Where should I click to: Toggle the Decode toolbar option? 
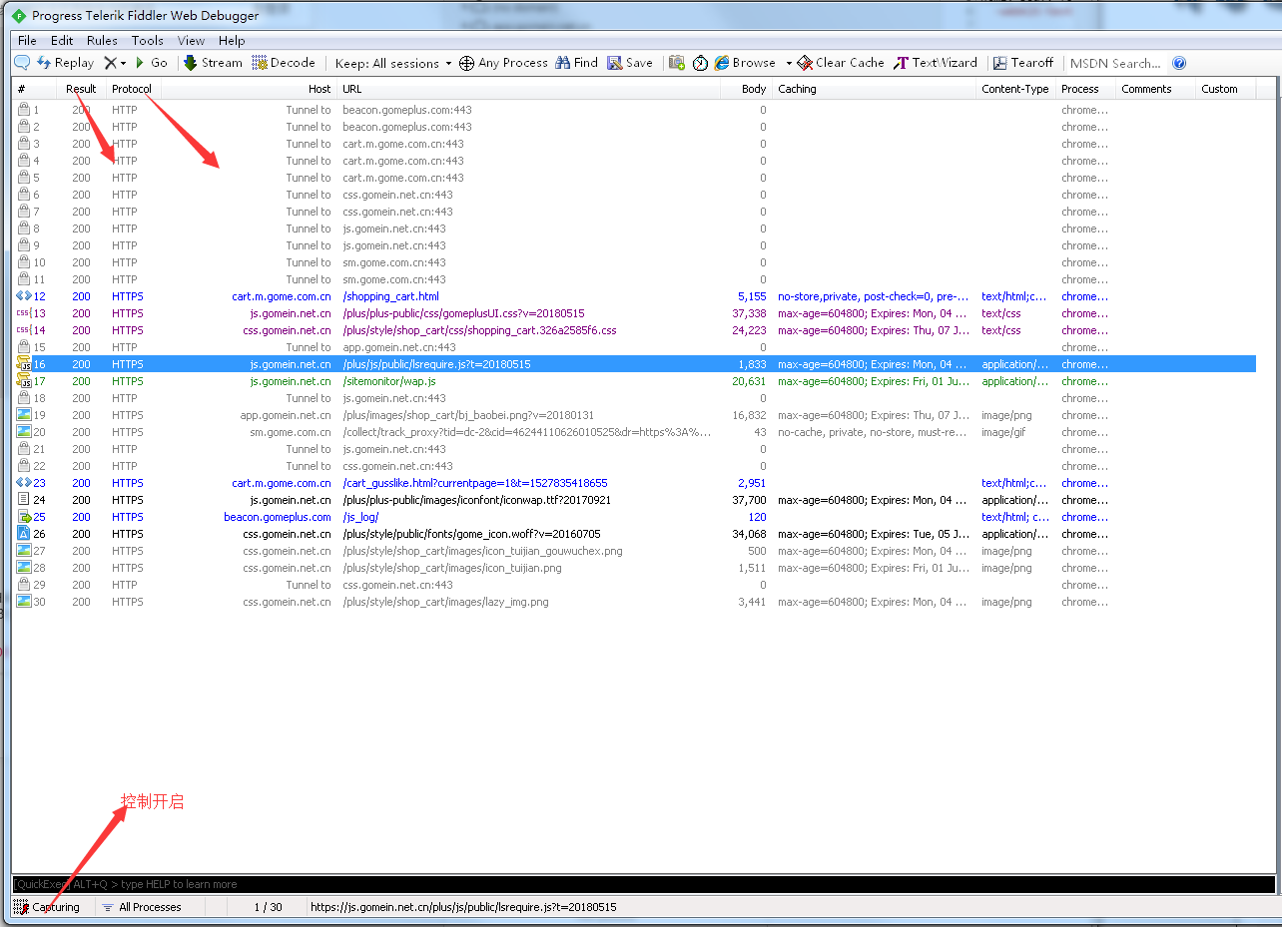click(x=284, y=63)
